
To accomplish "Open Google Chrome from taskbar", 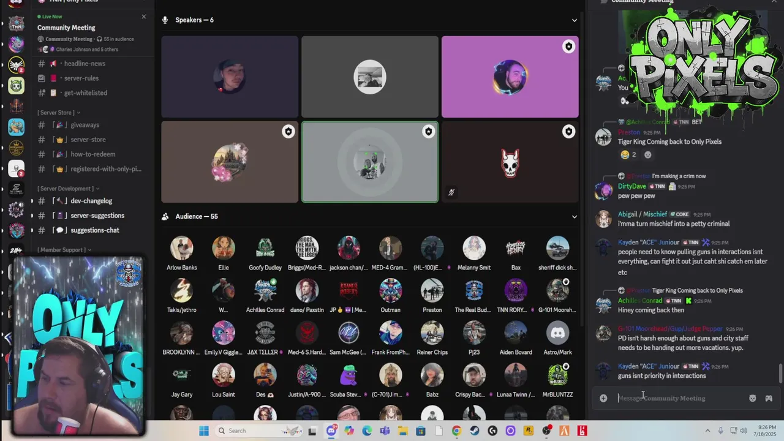I will (456, 431).
